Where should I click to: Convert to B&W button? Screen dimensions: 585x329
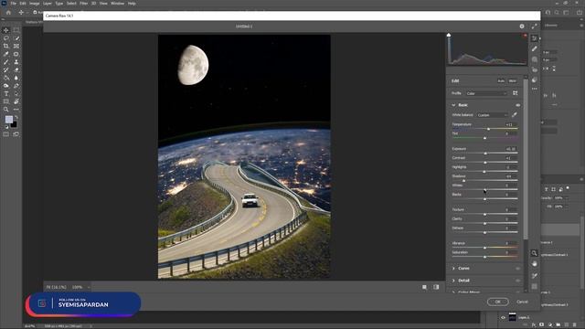513,81
